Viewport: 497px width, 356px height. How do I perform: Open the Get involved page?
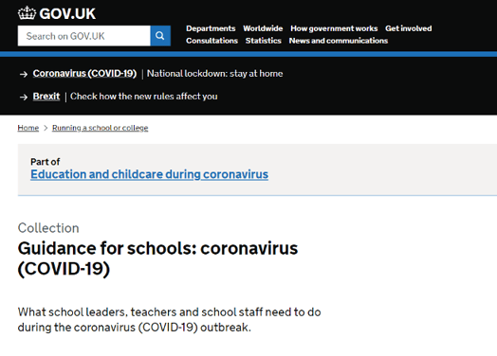point(408,28)
